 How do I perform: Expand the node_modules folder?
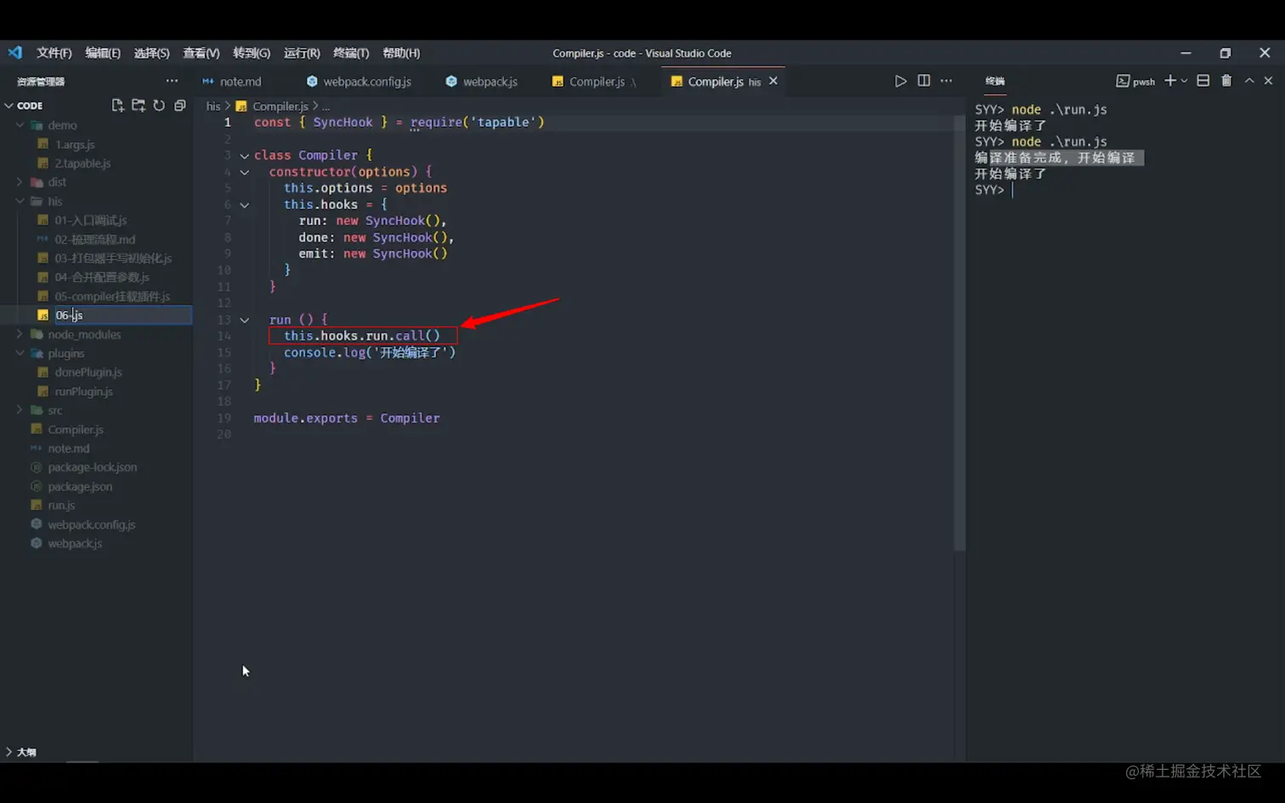pos(20,334)
